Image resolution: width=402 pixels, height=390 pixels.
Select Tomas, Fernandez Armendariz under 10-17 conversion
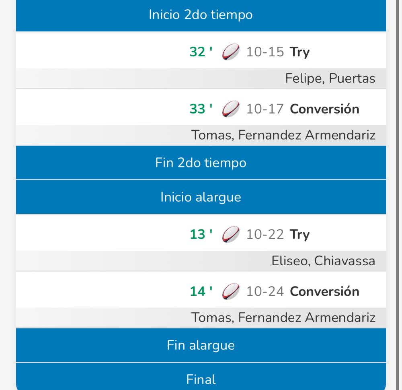[x=283, y=135]
